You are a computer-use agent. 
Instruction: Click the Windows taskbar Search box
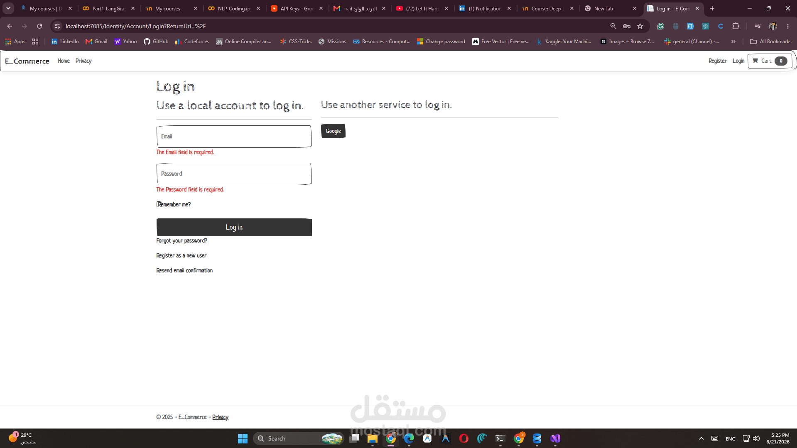pyautogui.click(x=298, y=438)
